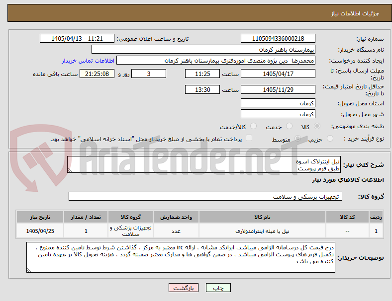Click the گروه کالا column header
The width and height of the screenshot is (392, 301).
point(130,217)
